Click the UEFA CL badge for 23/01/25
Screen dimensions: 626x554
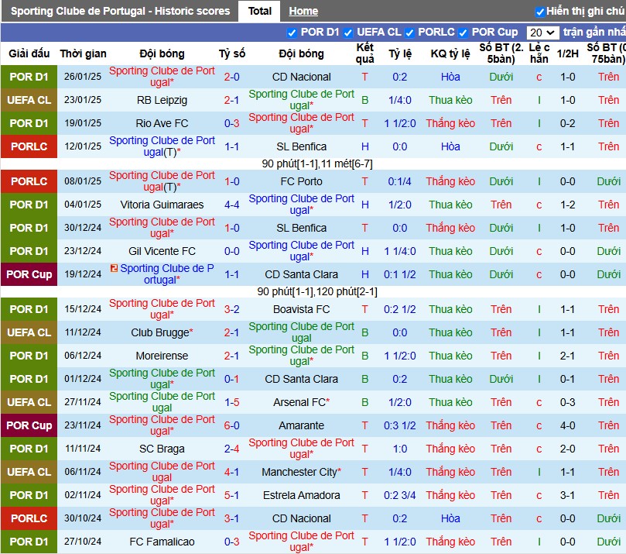(29, 100)
